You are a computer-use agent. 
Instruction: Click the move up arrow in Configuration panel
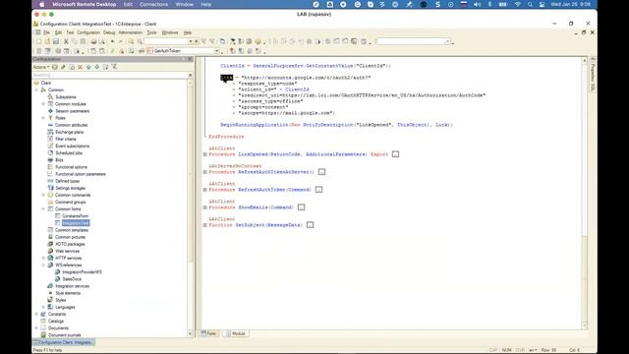point(88,67)
